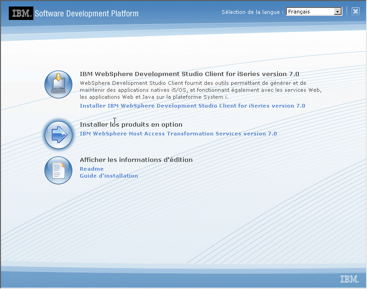
Task: Click the IBM logo in footer
Action: [349, 279]
